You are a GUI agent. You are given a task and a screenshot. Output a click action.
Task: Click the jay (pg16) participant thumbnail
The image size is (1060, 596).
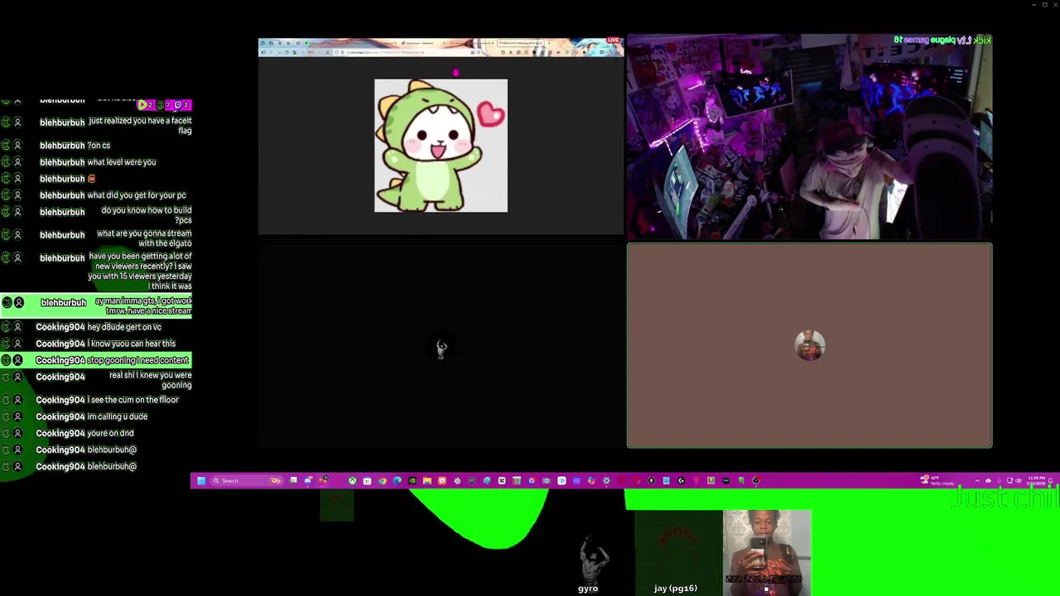(x=677, y=552)
